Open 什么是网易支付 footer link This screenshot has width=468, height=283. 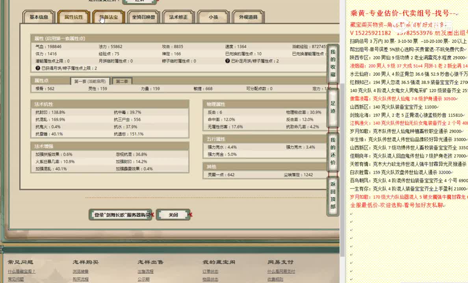coord(281,271)
